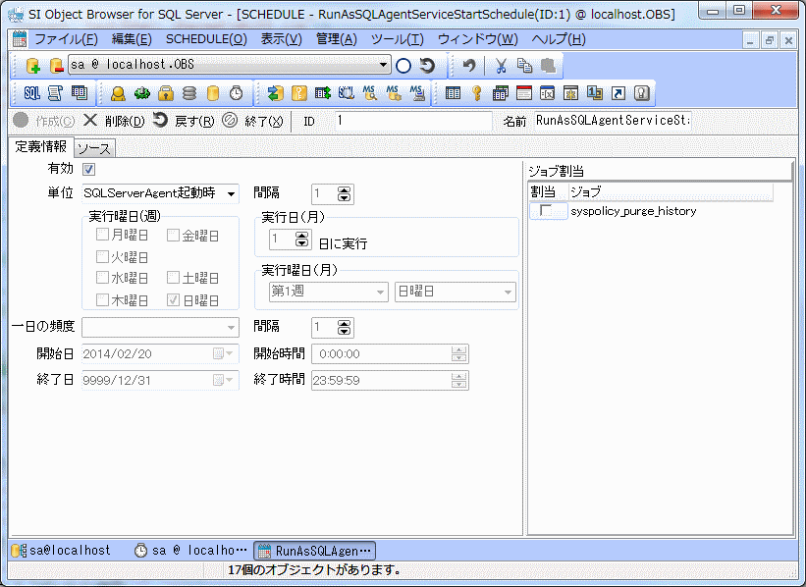Switch to the ソース tab
The height and width of the screenshot is (587, 806).
pyautogui.click(x=94, y=148)
